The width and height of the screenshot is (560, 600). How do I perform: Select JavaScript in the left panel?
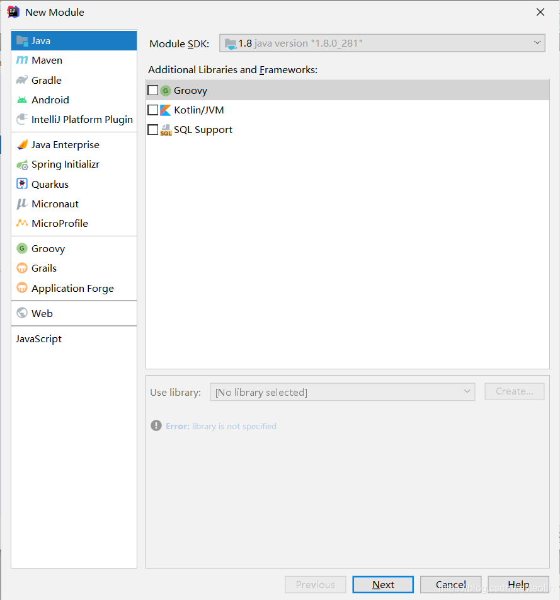click(x=38, y=338)
